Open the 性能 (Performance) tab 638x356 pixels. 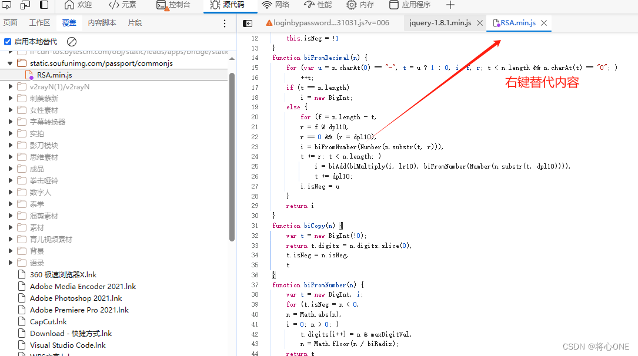[318, 5]
